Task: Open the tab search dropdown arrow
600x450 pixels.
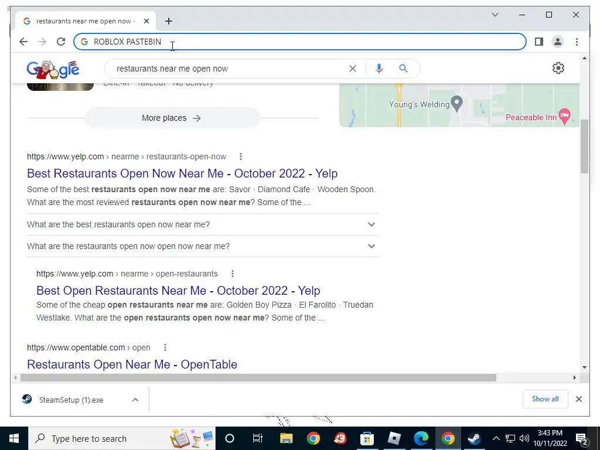Action: coord(495,15)
